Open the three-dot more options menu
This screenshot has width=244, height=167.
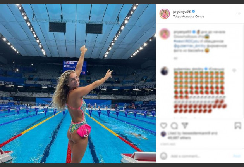coord(238,14)
